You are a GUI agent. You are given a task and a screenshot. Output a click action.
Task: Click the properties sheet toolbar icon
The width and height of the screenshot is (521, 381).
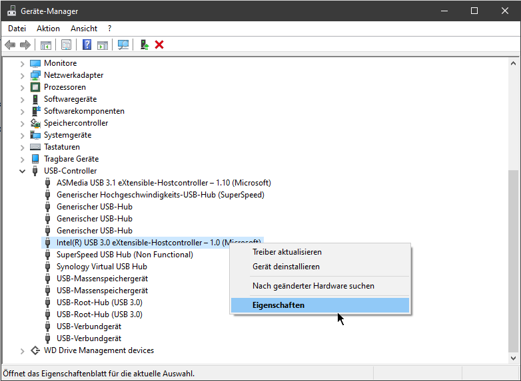click(66, 45)
